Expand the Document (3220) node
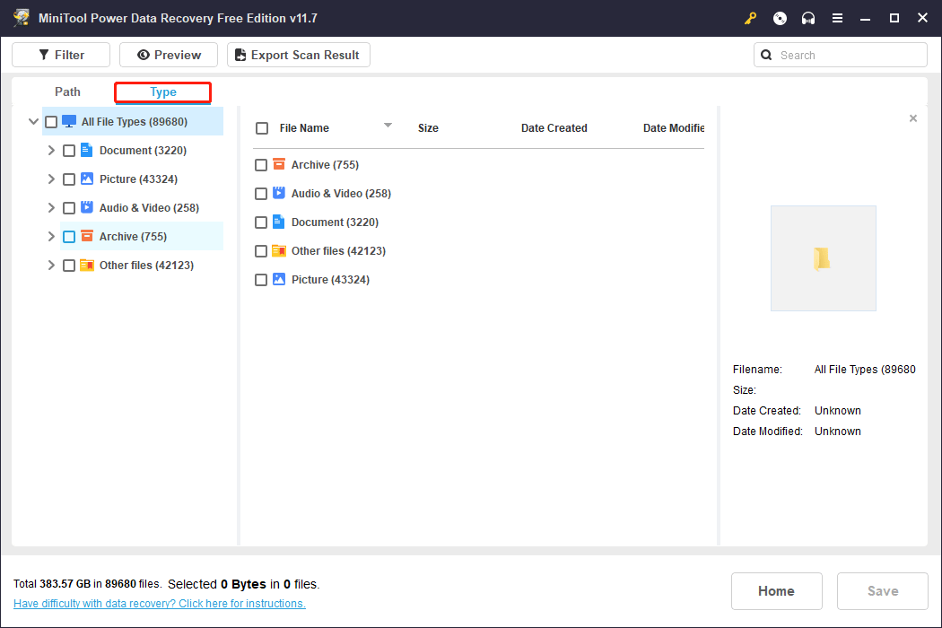942x628 pixels. [x=51, y=150]
